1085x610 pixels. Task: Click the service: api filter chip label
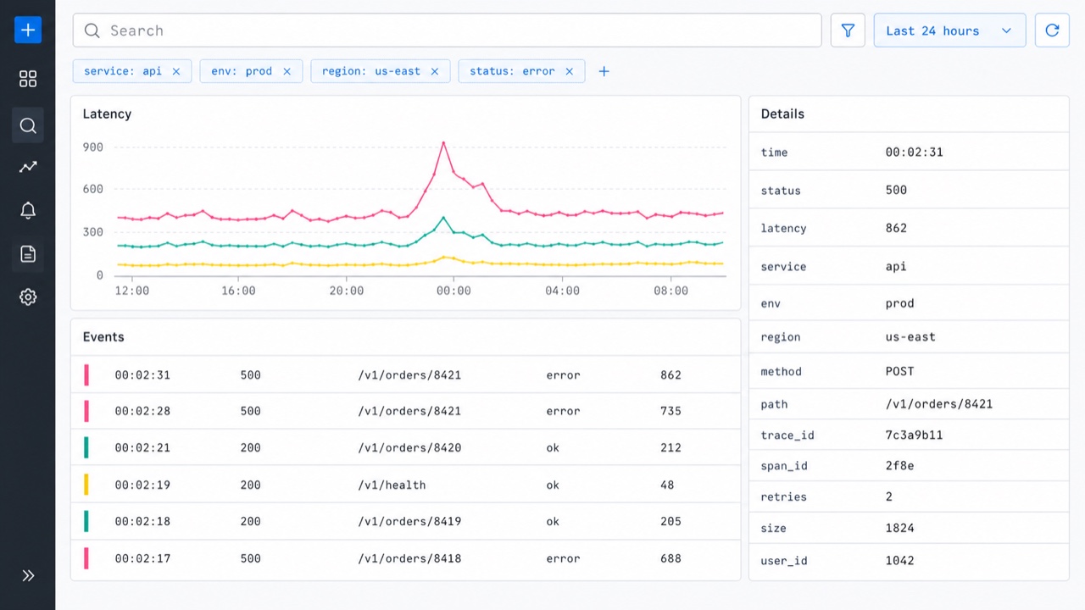click(123, 71)
